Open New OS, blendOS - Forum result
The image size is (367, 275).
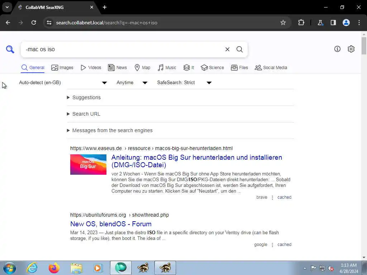coord(111,224)
